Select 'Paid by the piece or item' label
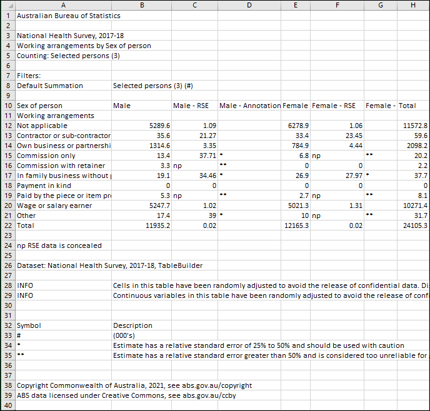Image resolution: width=430 pixels, height=411 pixels. 64,196
